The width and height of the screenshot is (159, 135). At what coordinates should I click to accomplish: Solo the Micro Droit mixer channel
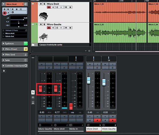97,65
